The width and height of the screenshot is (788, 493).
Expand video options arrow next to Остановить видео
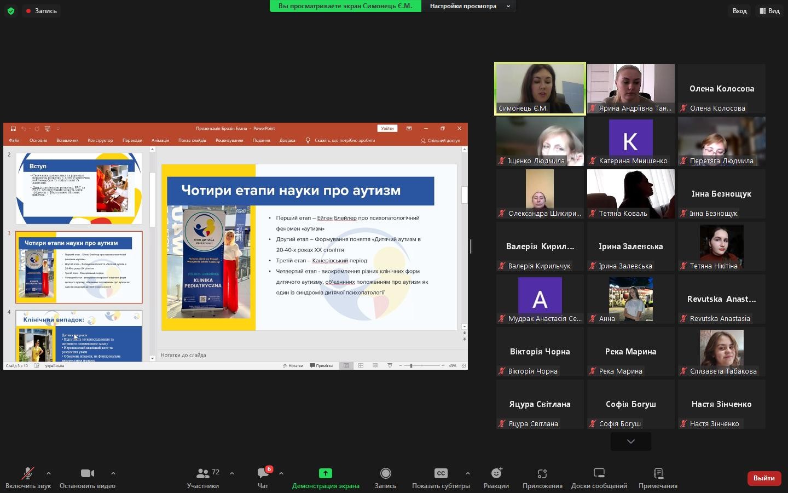tap(113, 473)
